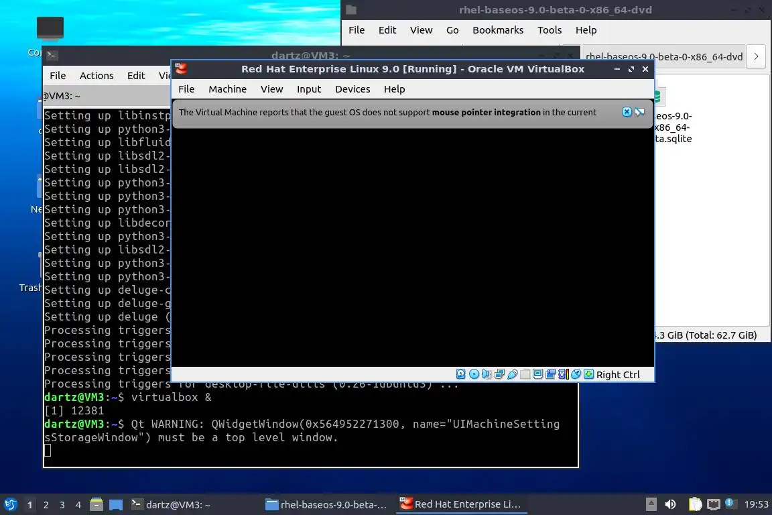The image size is (772, 515).
Task: Switch to workspace 3
Action: 62,505
